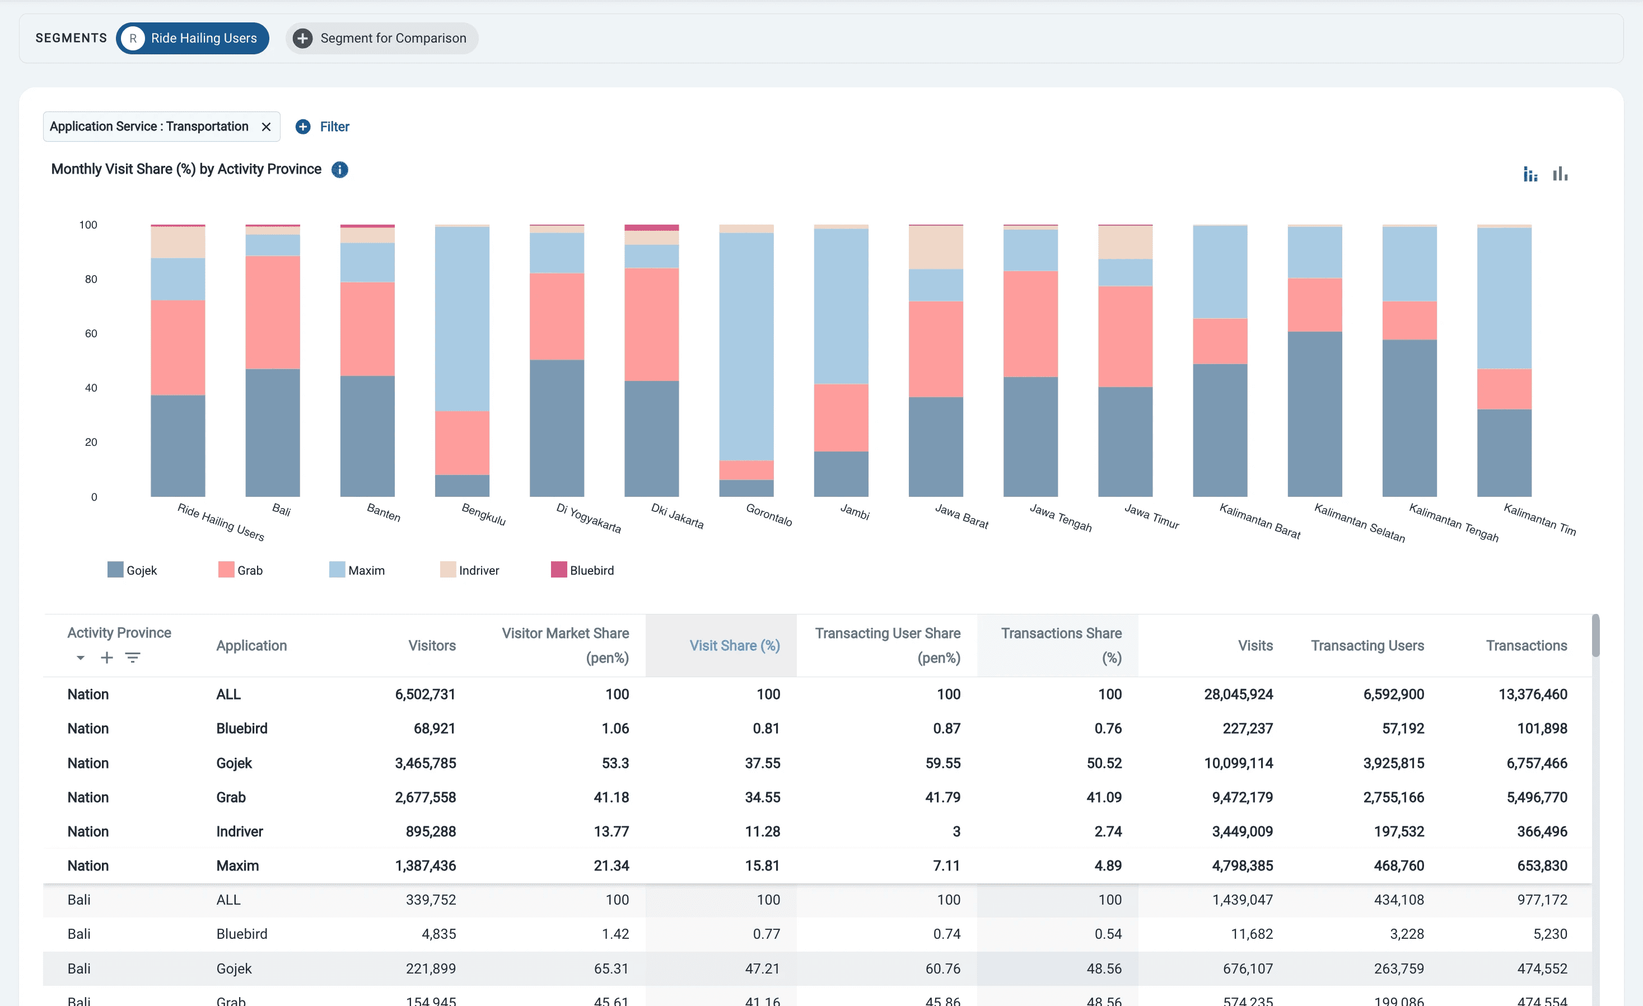Click Bali Bluebird visitors value 4,835
This screenshot has height=1006, width=1643.
[439, 934]
